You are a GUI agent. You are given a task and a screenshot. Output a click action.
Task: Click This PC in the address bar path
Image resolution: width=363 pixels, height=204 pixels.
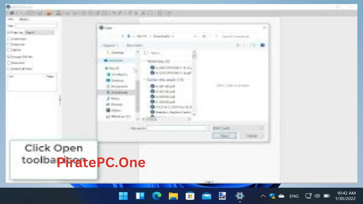click(141, 36)
